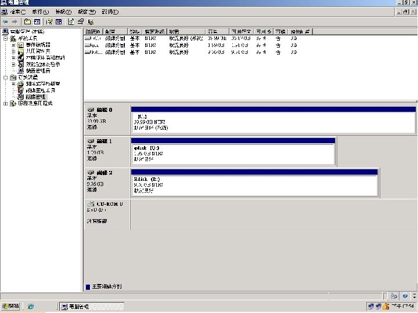Click the Performance Logs and Alerts tree icon
The width and height of the screenshot is (418, 313).
click(21, 64)
